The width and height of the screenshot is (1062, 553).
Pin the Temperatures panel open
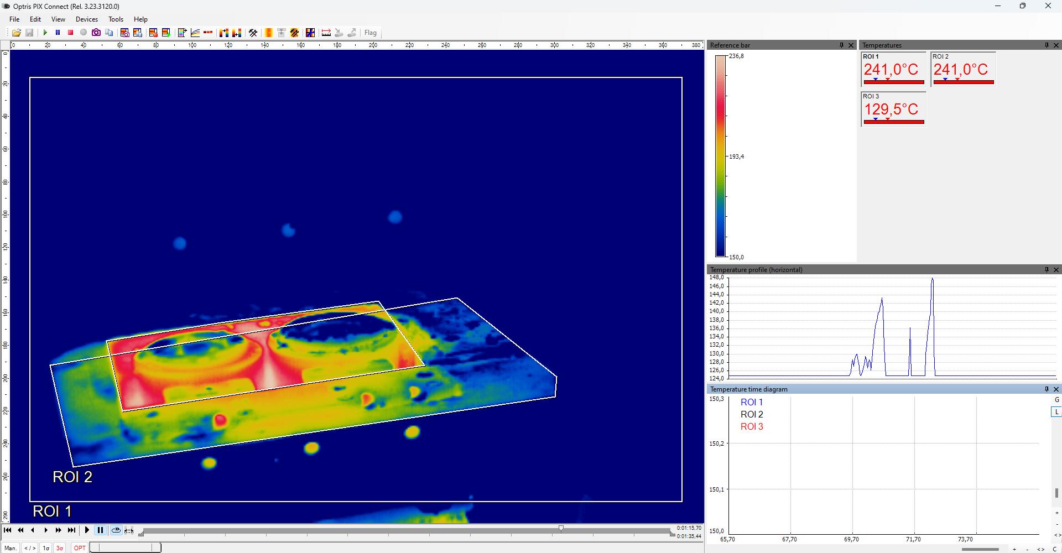point(1047,45)
